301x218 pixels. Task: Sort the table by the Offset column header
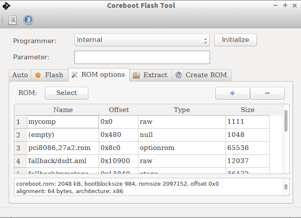pyautogui.click(x=118, y=110)
